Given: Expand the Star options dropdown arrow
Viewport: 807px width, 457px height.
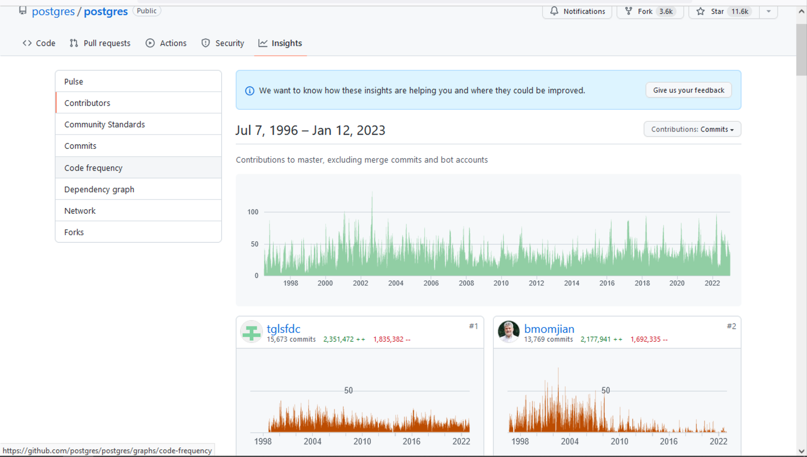Looking at the screenshot, I should (x=769, y=11).
